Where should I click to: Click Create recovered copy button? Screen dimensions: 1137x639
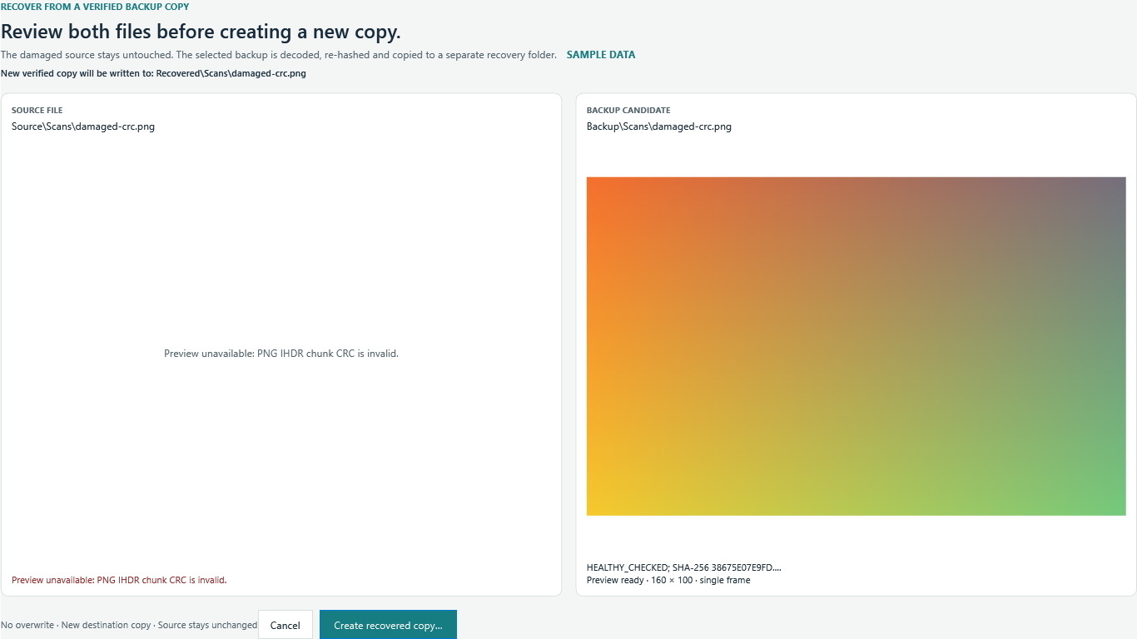click(x=388, y=625)
